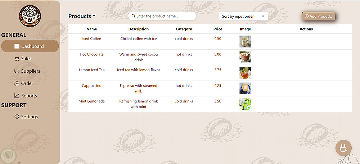Click the Settings gear icon
Viewport: 360px width, 164px height.
coord(17,117)
